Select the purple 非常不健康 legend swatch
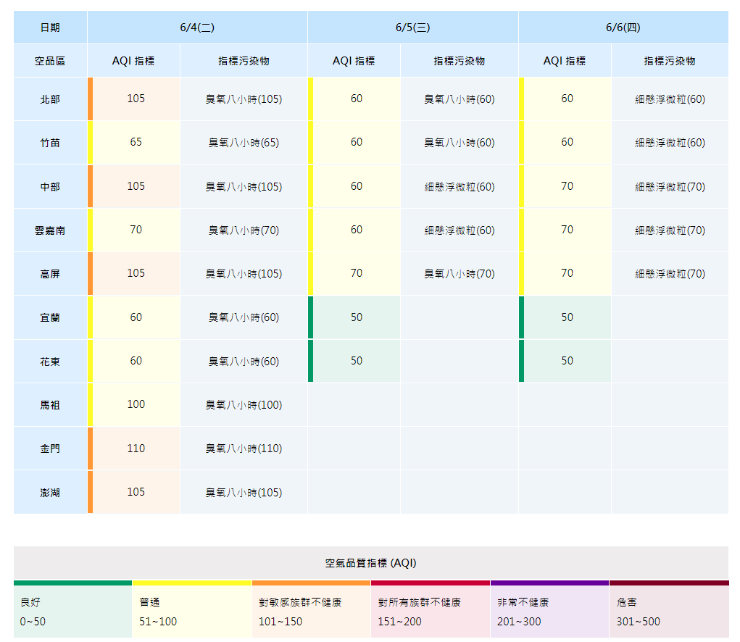 point(550,583)
